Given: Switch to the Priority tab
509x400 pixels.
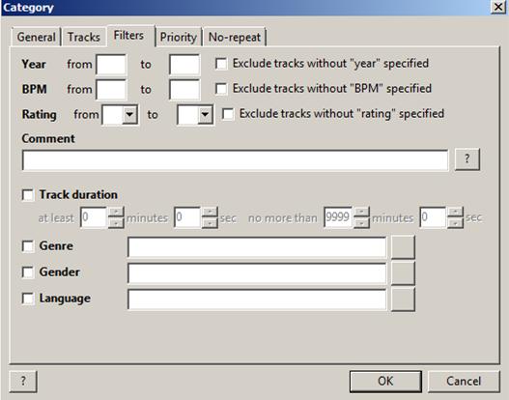Looking at the screenshot, I should 179,37.
